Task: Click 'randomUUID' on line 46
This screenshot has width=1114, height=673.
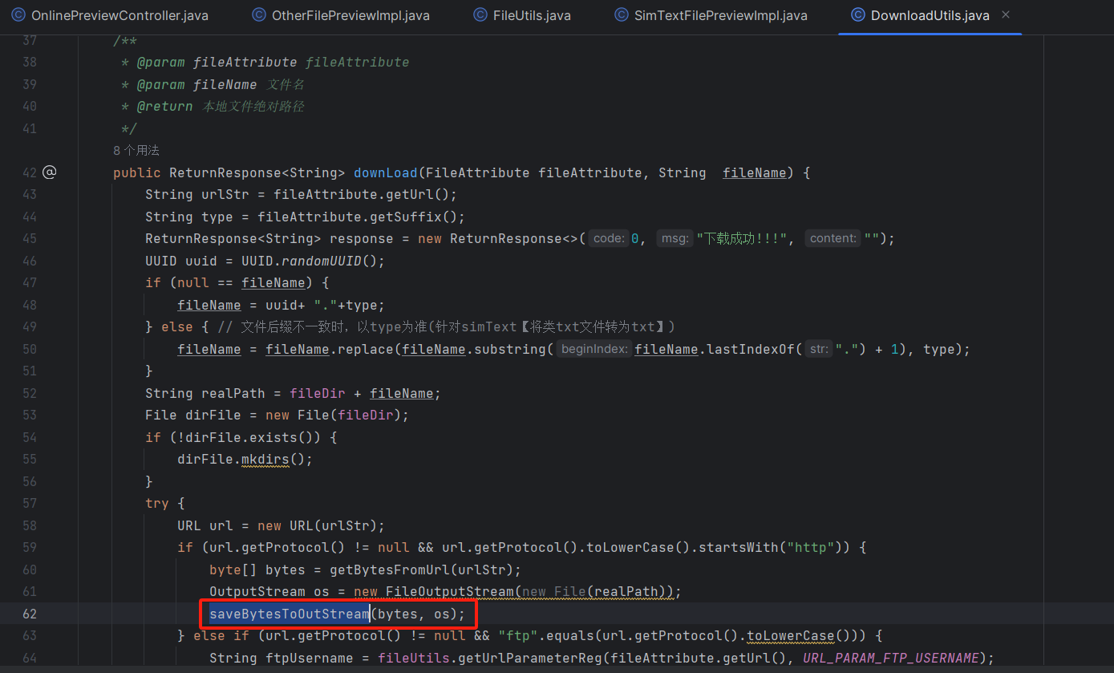Action: (322, 261)
